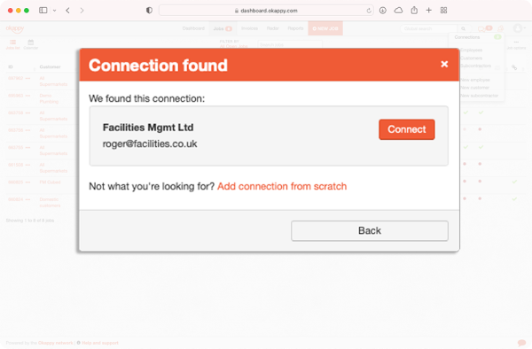The image size is (532, 349).
Task: Connect to Facilities Mgmt Ltd
Action: click(406, 129)
